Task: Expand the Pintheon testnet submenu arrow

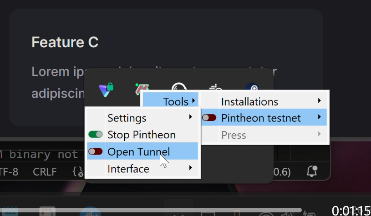Action: (x=319, y=117)
